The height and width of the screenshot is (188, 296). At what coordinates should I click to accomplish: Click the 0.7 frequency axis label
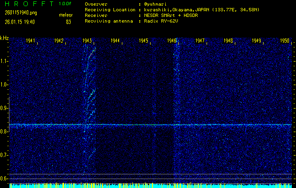click(4, 155)
